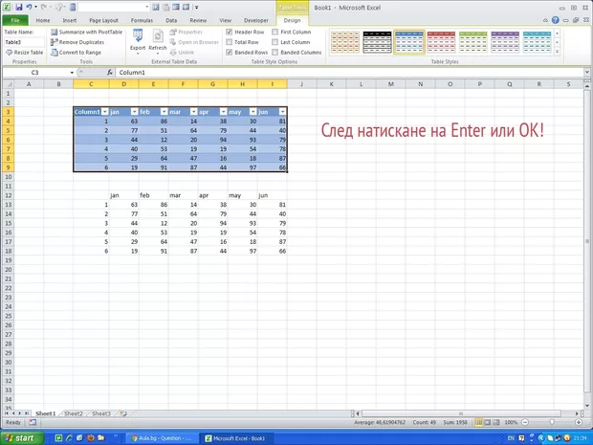The image size is (593, 445).
Task: Expand the Name Box dropdown arrow
Action: tap(72, 73)
